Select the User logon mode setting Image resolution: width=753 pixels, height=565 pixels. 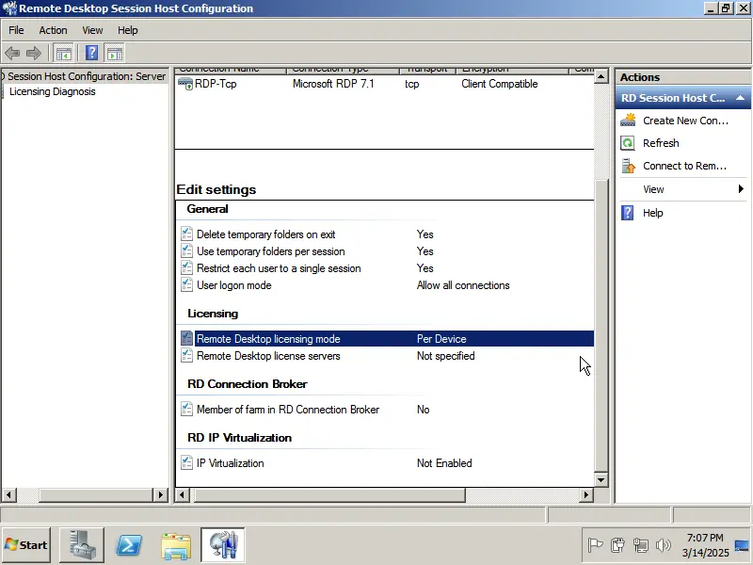coord(233,285)
